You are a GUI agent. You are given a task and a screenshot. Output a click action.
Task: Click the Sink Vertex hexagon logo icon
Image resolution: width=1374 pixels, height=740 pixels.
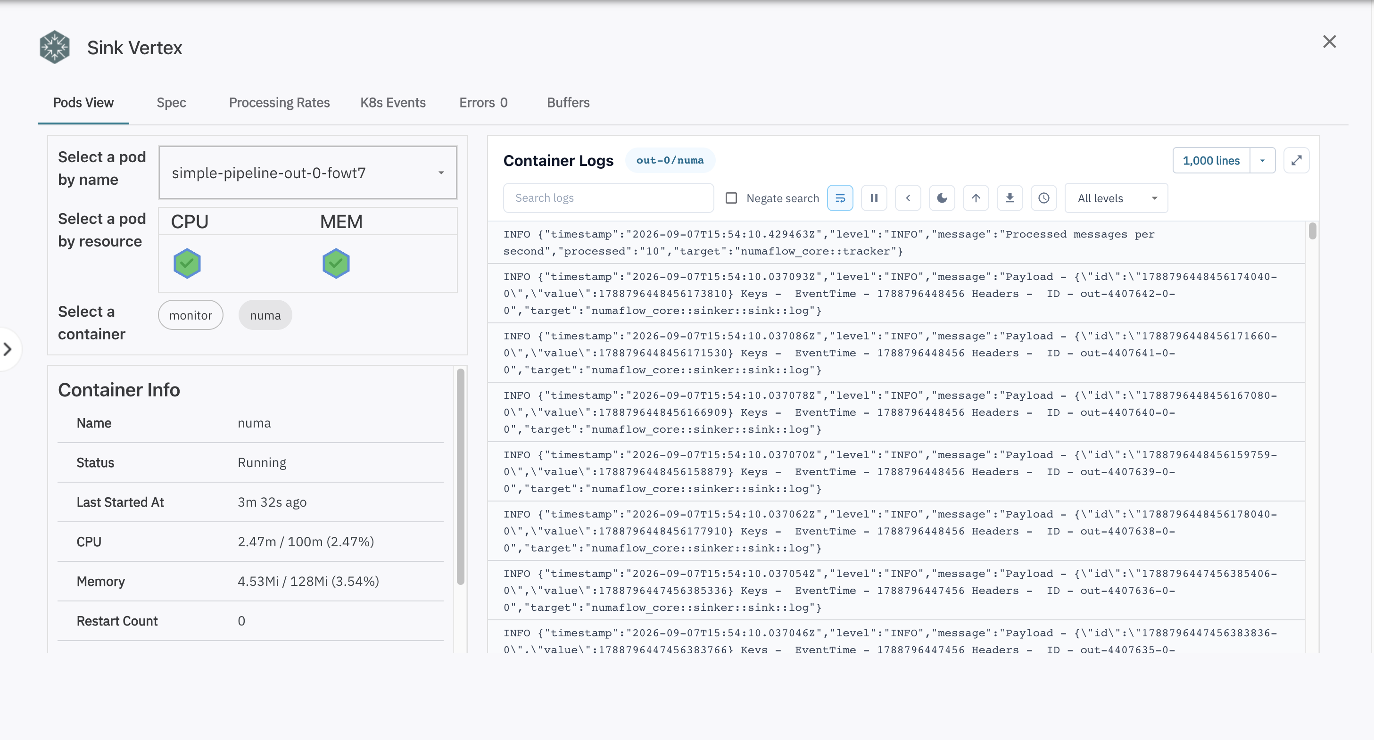tap(54, 47)
